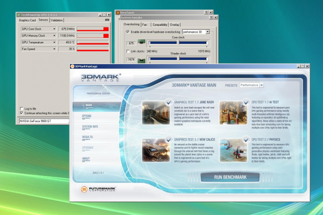Open the GPU Memory Clock sensor dropdown
Screen dimensions: 323x215
pos(54,36)
